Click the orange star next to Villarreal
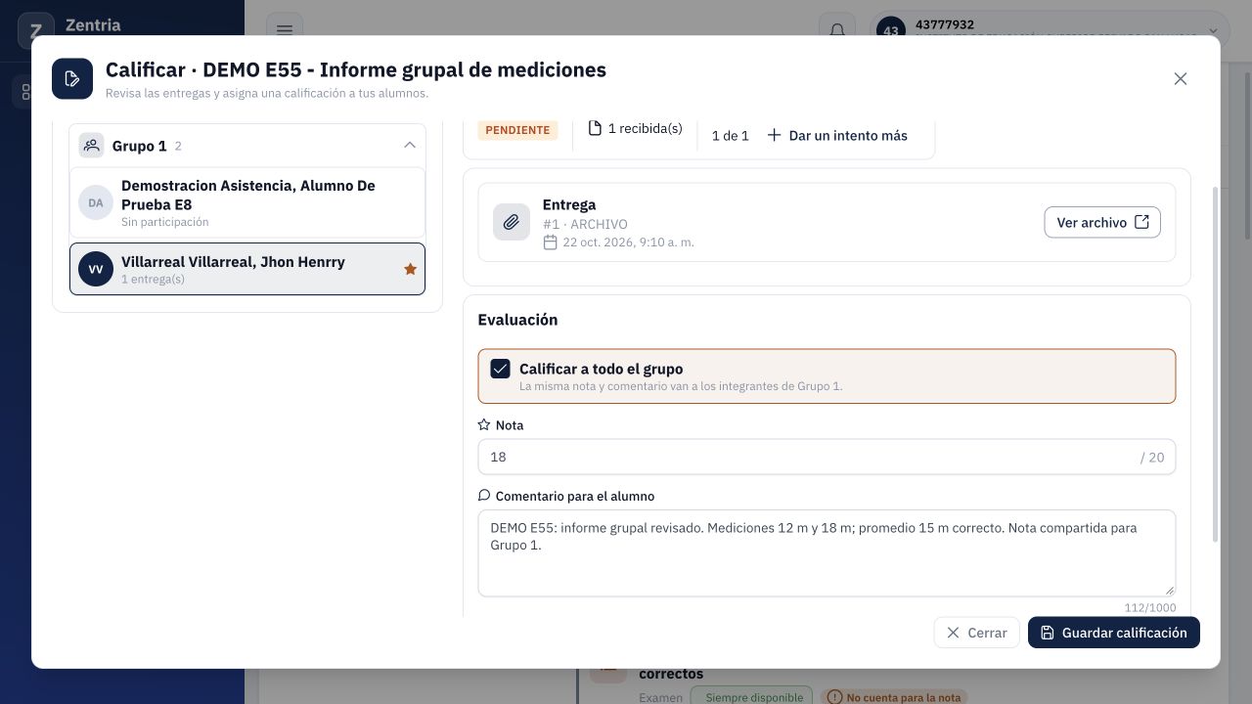This screenshot has width=1252, height=704. click(x=410, y=269)
